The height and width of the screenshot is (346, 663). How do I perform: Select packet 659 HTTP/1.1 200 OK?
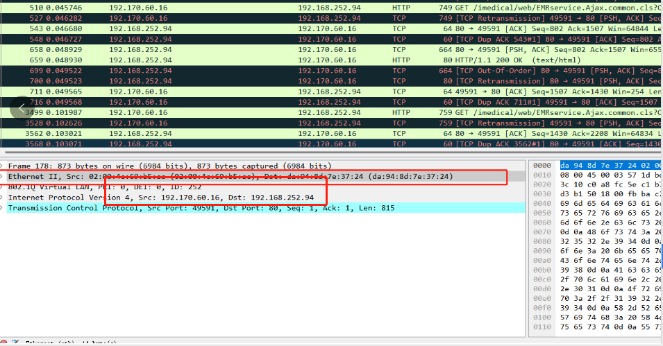point(332,60)
